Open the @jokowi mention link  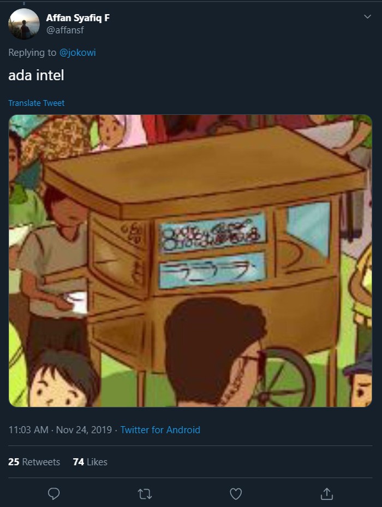coord(77,52)
